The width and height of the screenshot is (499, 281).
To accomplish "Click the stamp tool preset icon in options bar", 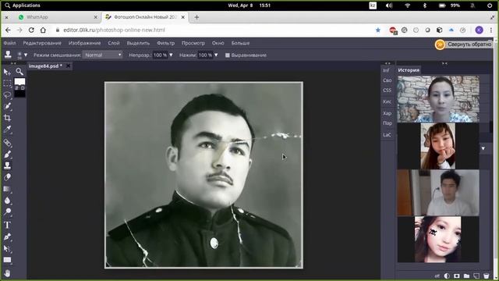I will click(x=8, y=55).
